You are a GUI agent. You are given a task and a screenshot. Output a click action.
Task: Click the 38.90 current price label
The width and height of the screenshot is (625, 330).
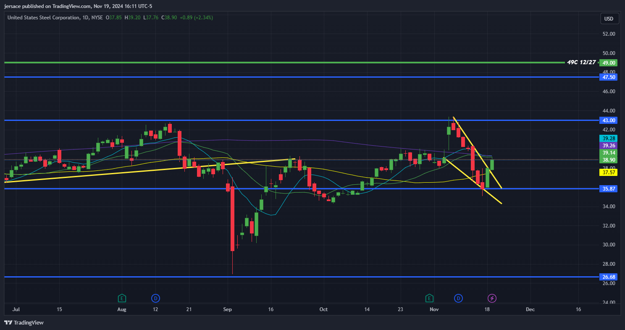(x=609, y=160)
